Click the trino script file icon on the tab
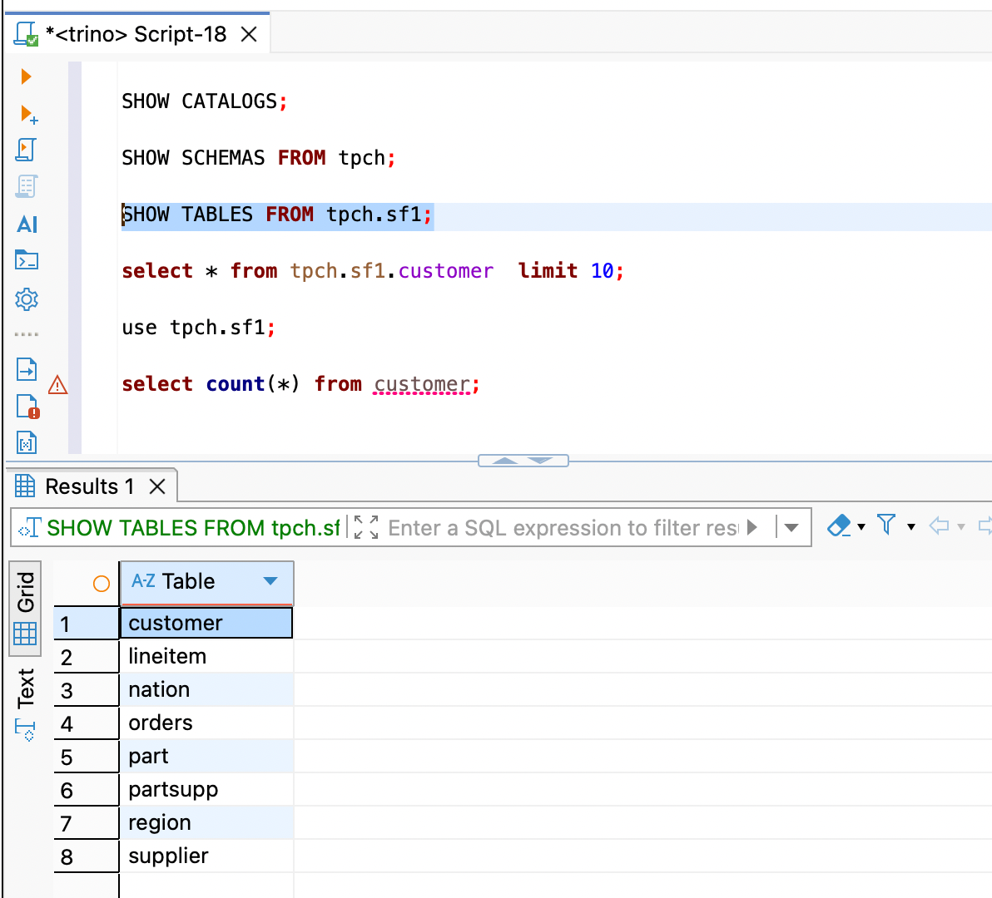This screenshot has width=992, height=898. coord(27,33)
